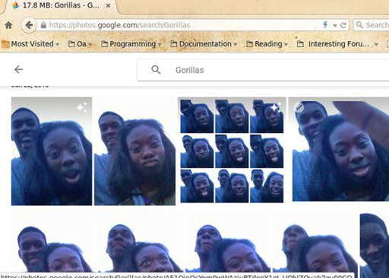Click the browser Home icon
This screenshot has width=389, height=278.
pos(9,25)
